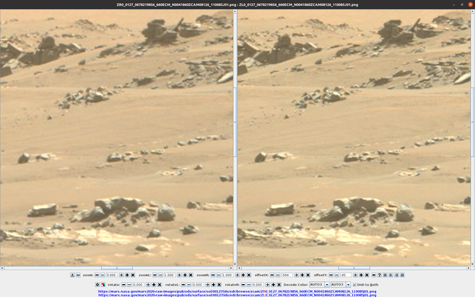
Task: Reset zoomL with its X button
Action: point(191,275)
